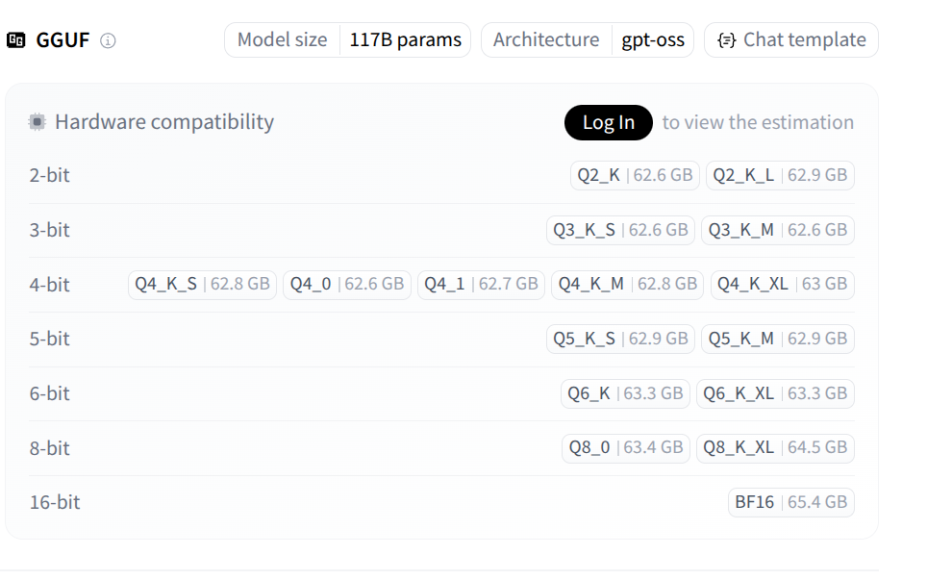Select the Q4_K_XL 63 GB chip
927x580 pixels.
point(782,285)
